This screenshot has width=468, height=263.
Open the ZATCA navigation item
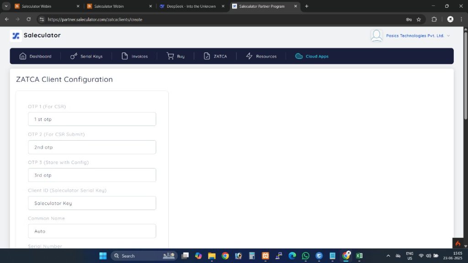215,56
